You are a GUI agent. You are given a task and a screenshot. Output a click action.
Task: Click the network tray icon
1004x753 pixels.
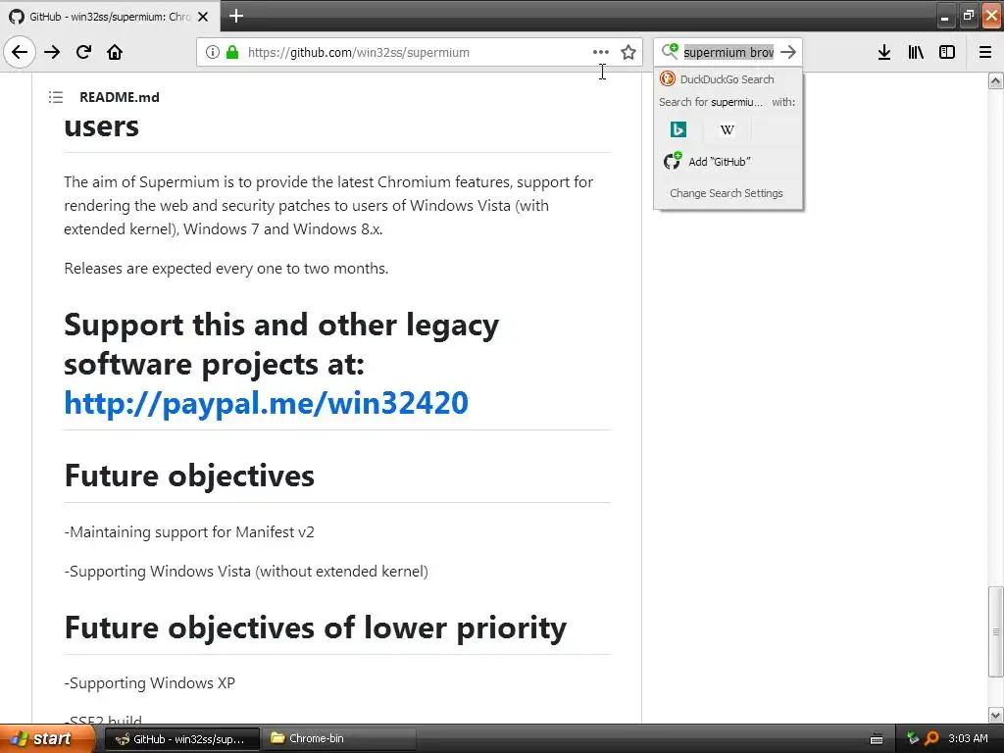(x=913, y=738)
